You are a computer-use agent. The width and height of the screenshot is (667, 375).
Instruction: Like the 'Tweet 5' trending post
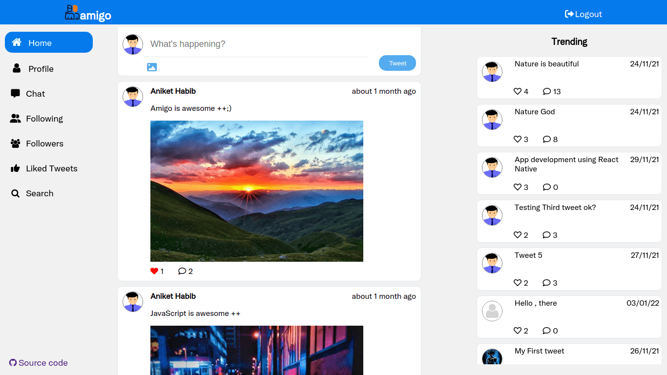coord(518,283)
